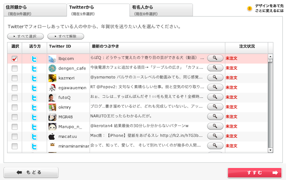Image resolution: width=286 pixels, height=180 pixels.
Task: Click the 注文状況 column header
Action: [247, 48]
